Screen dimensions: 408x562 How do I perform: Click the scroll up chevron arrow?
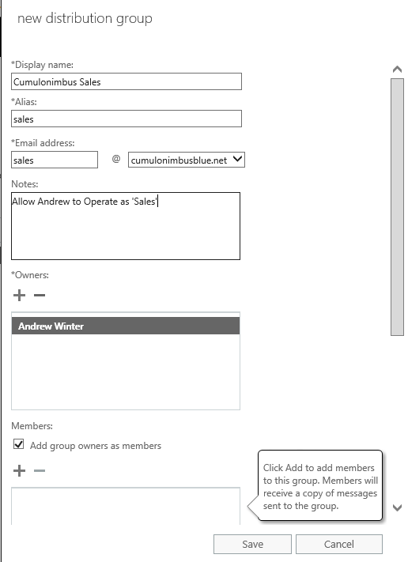point(397,70)
